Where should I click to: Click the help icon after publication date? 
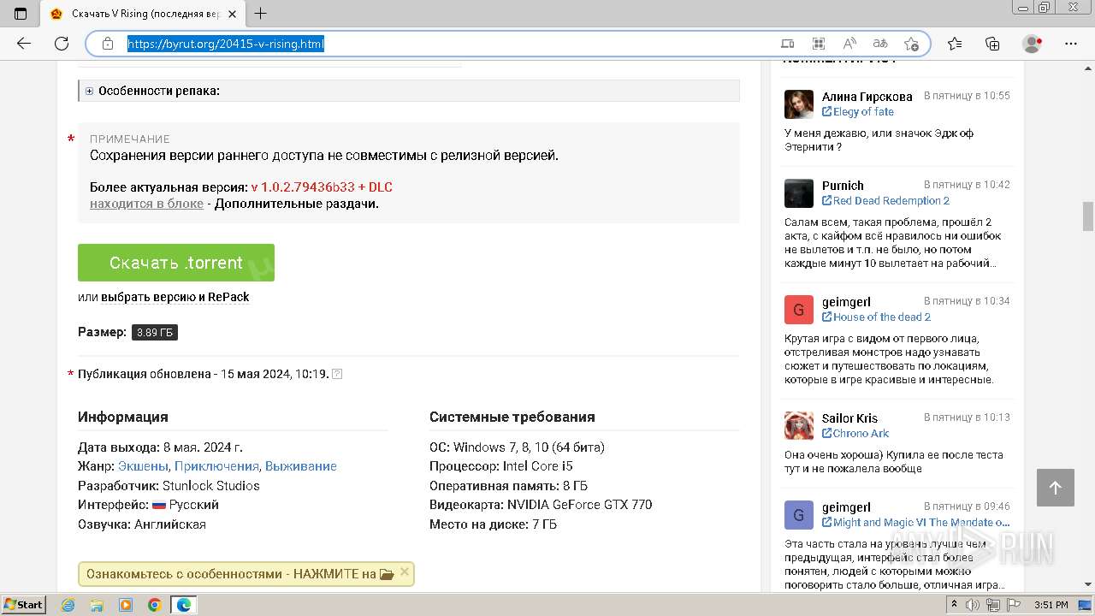[x=337, y=374]
